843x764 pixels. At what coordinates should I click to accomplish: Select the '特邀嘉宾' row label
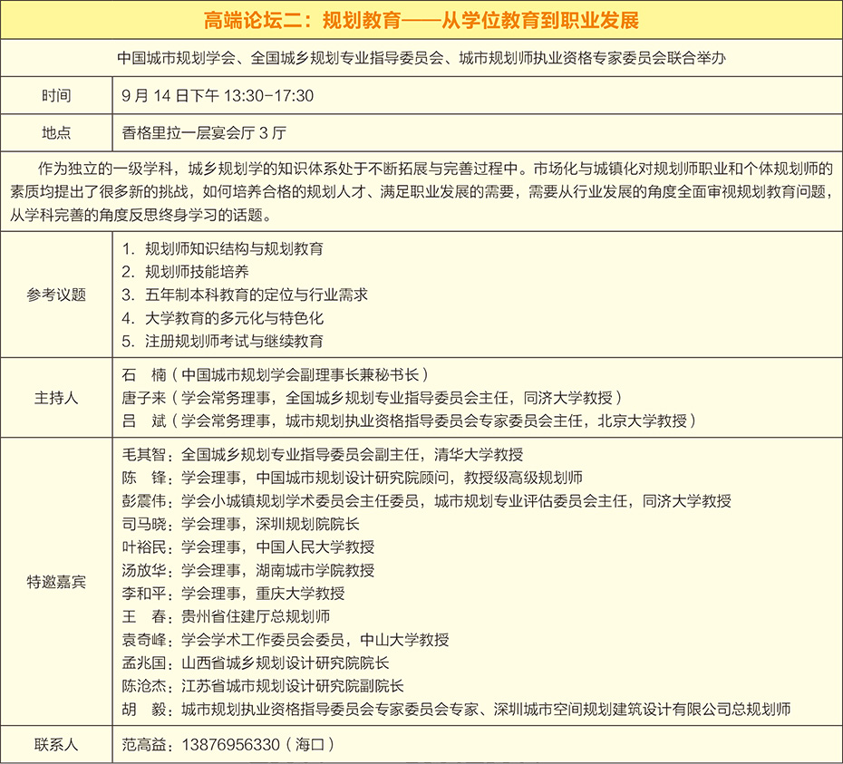[56, 583]
